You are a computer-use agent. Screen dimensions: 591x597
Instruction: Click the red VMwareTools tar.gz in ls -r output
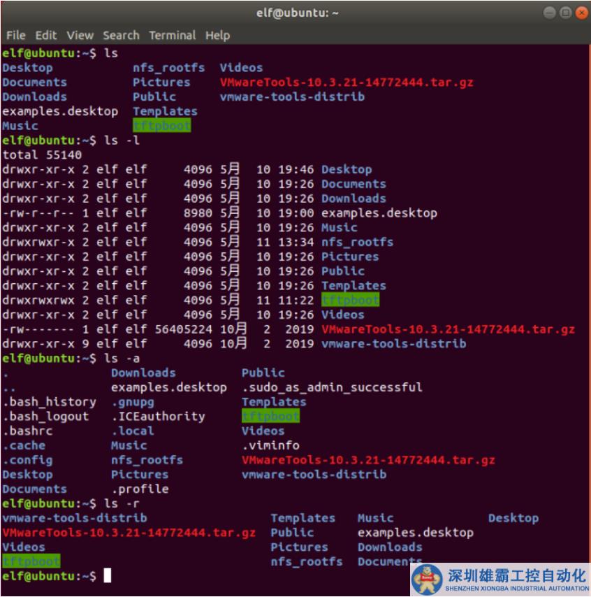tap(129, 533)
